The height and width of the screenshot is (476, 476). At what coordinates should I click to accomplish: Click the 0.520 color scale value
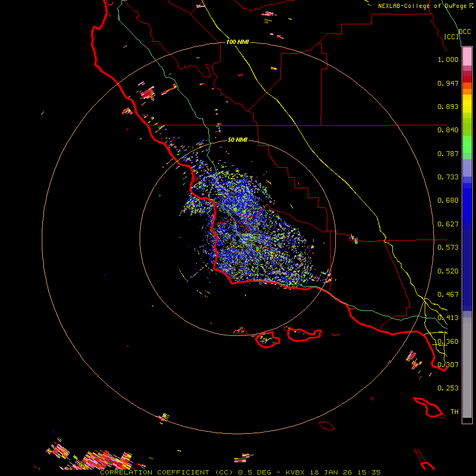click(448, 271)
